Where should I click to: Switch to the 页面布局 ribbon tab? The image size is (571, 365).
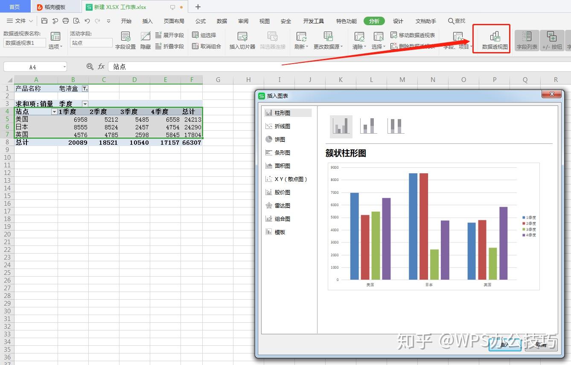point(174,21)
